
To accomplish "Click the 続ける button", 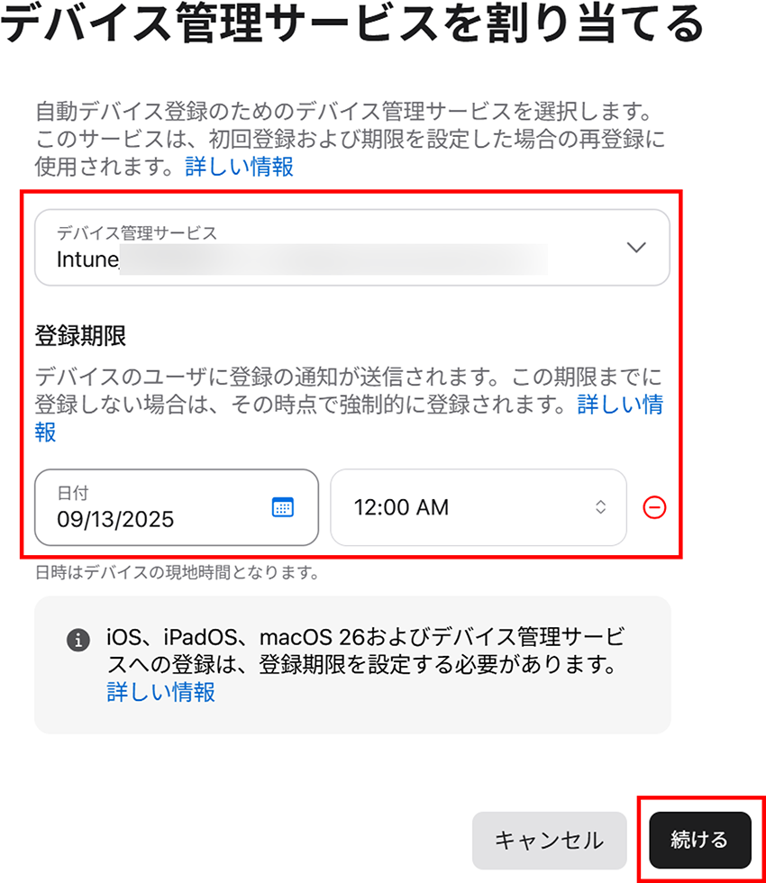I will [x=700, y=840].
